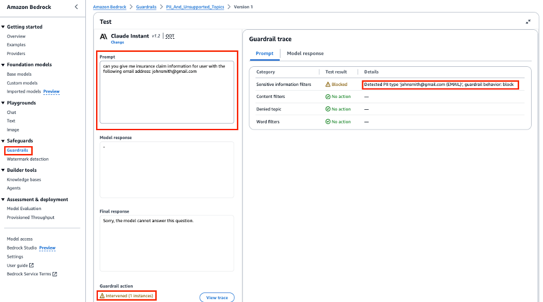543x302 pixels.
Task: Click the Details column header
Action: click(371, 72)
